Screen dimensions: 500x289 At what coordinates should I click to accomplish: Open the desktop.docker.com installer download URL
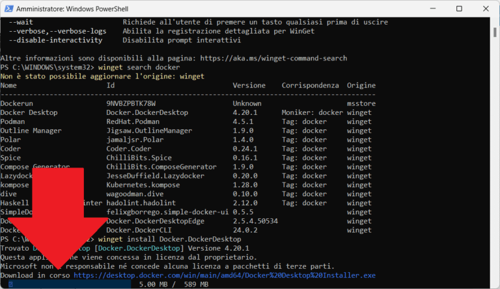(x=225, y=275)
